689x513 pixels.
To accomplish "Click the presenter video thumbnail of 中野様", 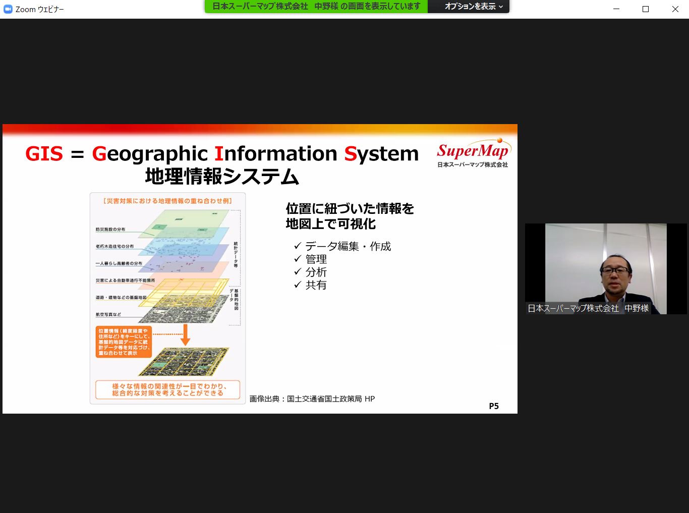I will click(x=606, y=269).
